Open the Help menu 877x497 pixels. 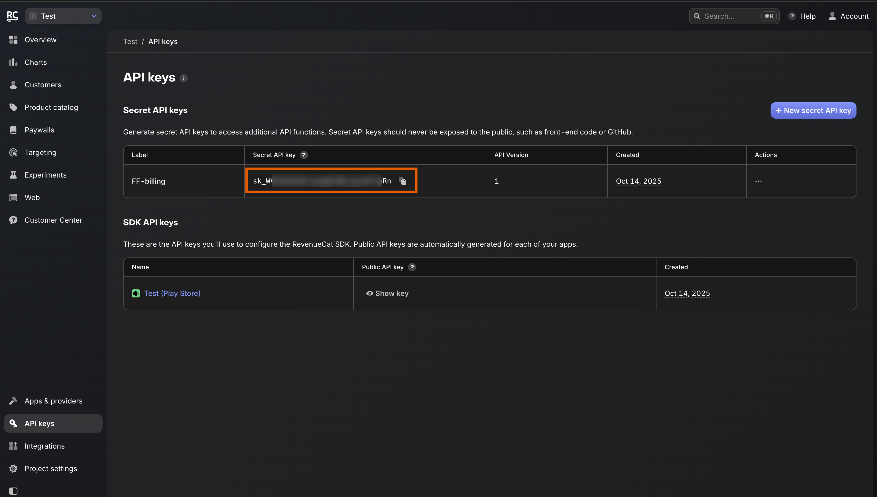tap(802, 16)
